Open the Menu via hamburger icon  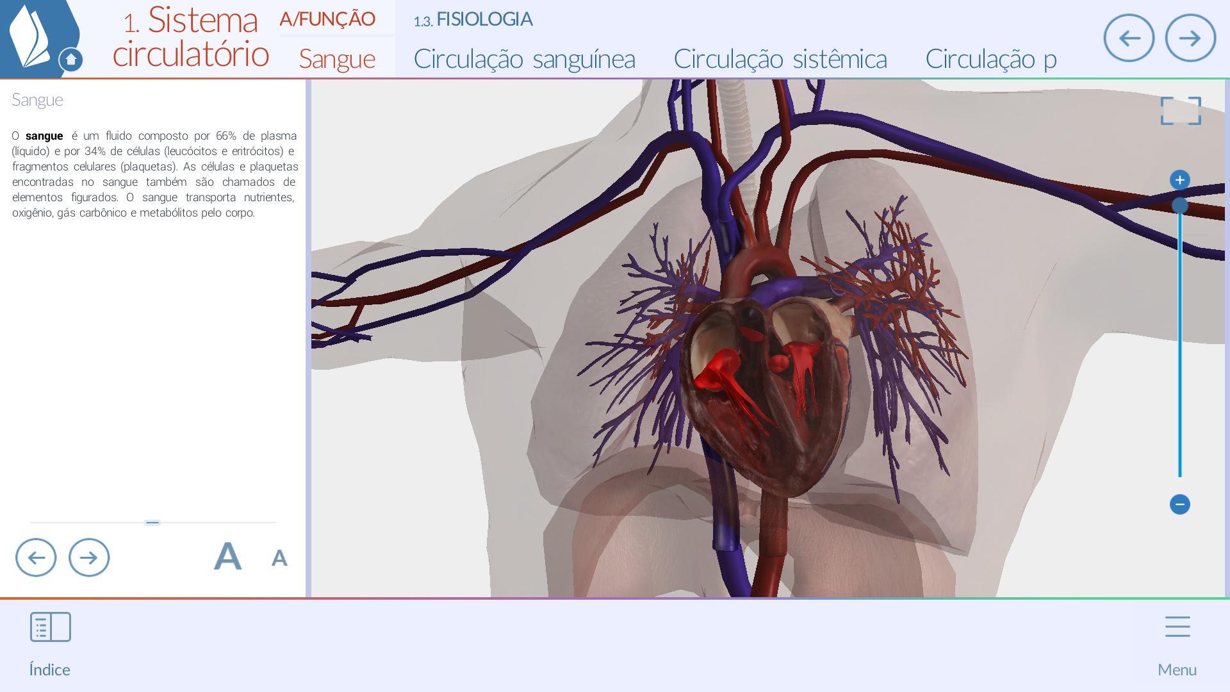click(1177, 627)
